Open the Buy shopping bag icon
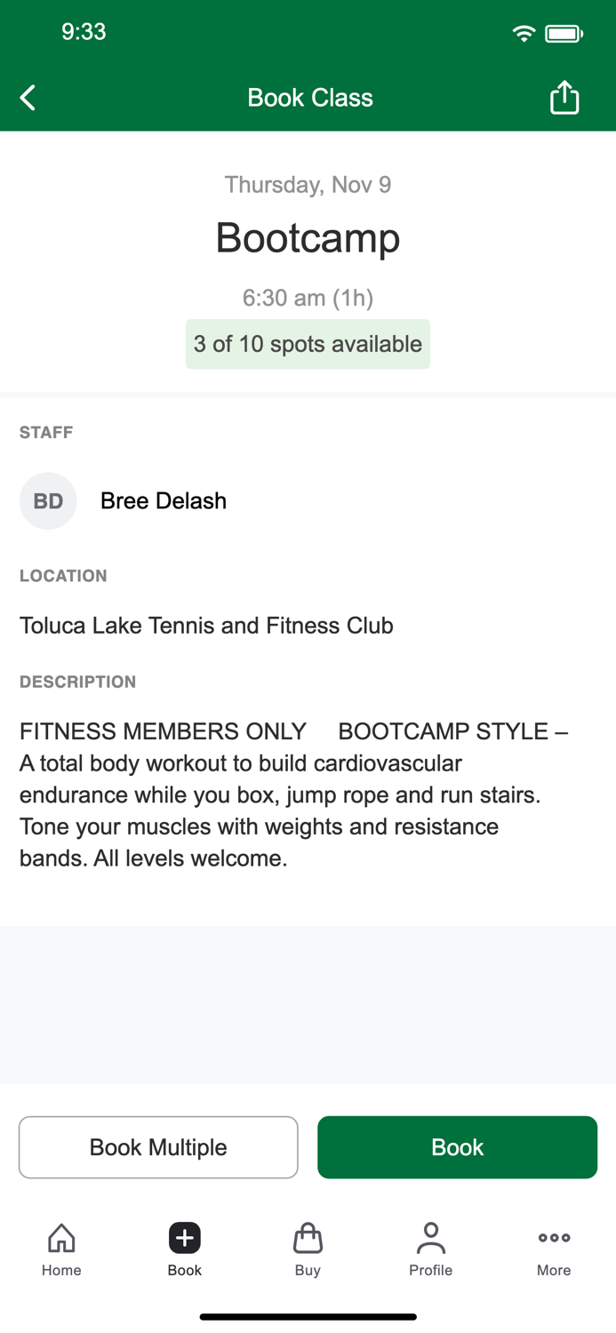This screenshot has height=1333, width=616. click(308, 1238)
